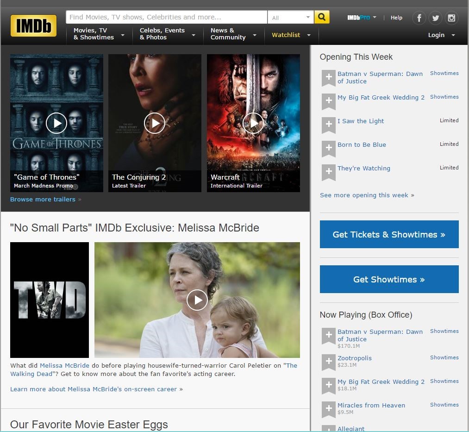Expand Movies, TV & Showtimes menu

pyautogui.click(x=99, y=34)
